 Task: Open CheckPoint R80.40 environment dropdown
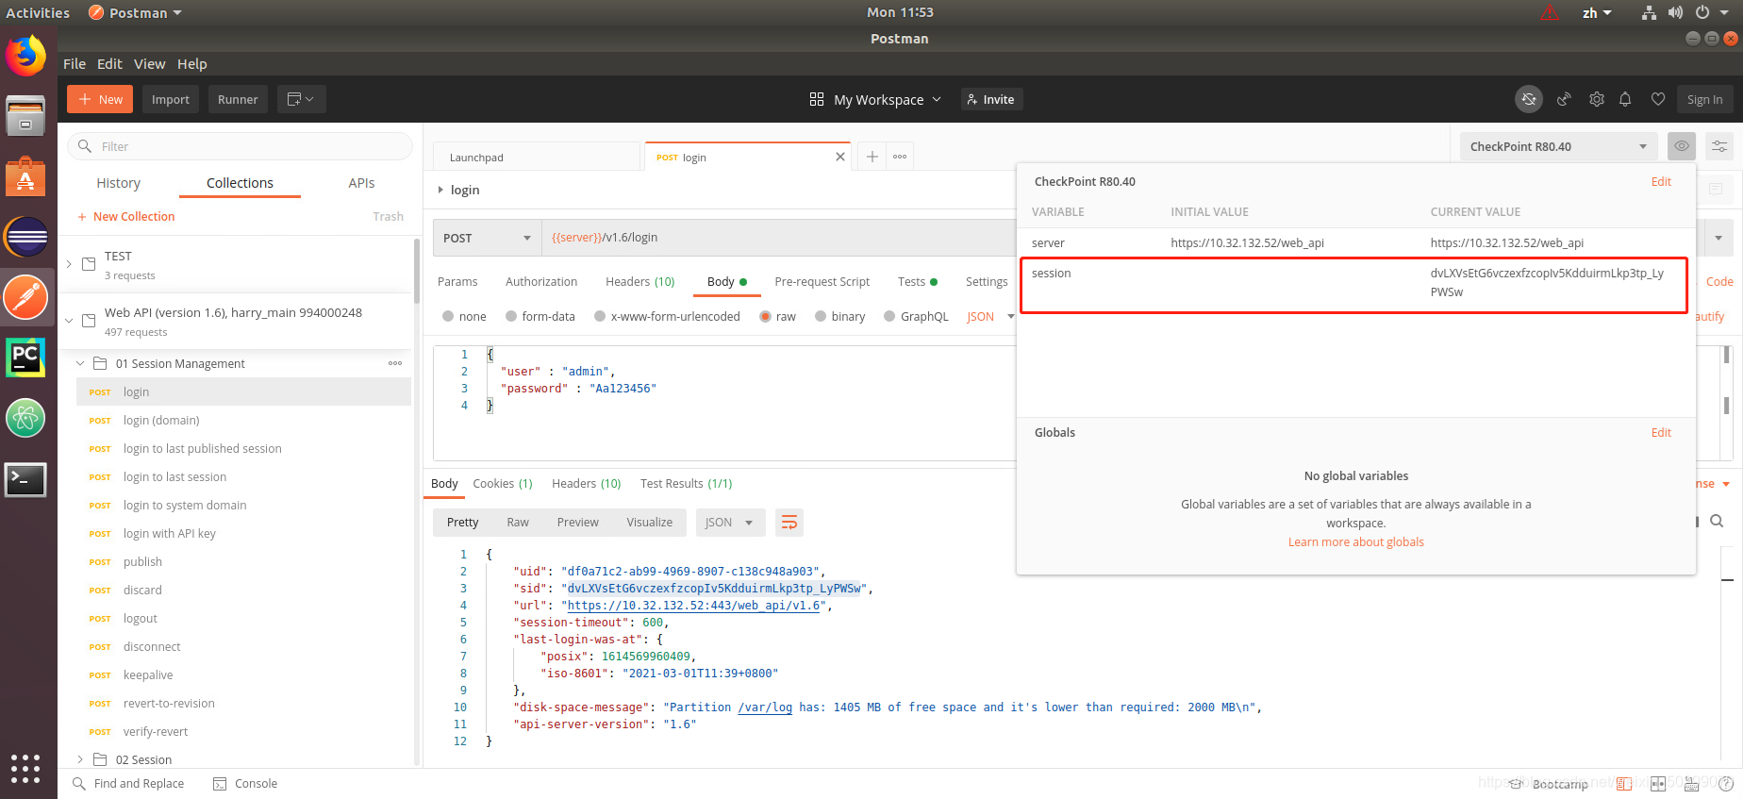coord(1558,146)
